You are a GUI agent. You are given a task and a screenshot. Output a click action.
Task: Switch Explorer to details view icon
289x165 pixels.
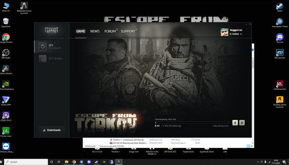pos(248,146)
